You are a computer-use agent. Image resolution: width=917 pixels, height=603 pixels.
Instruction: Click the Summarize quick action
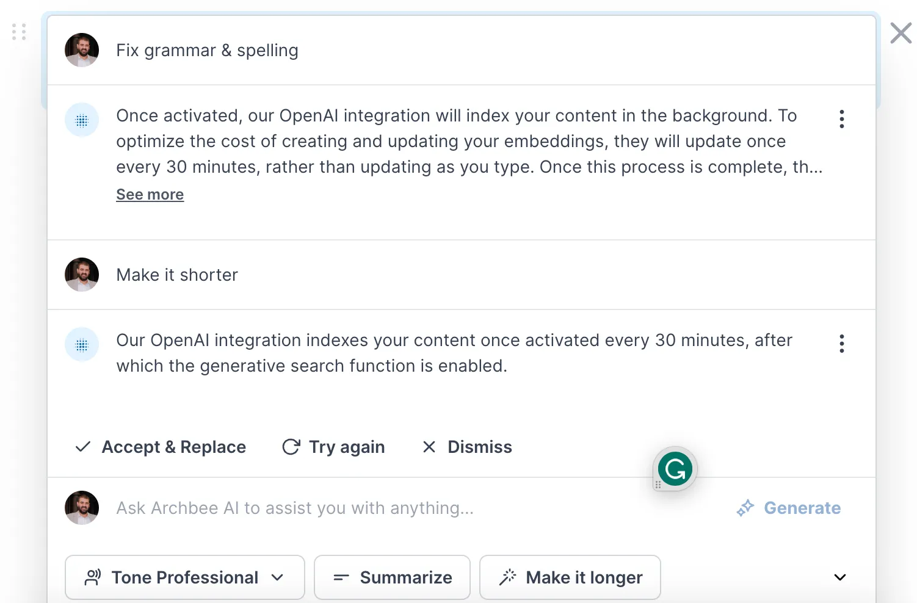tap(392, 577)
